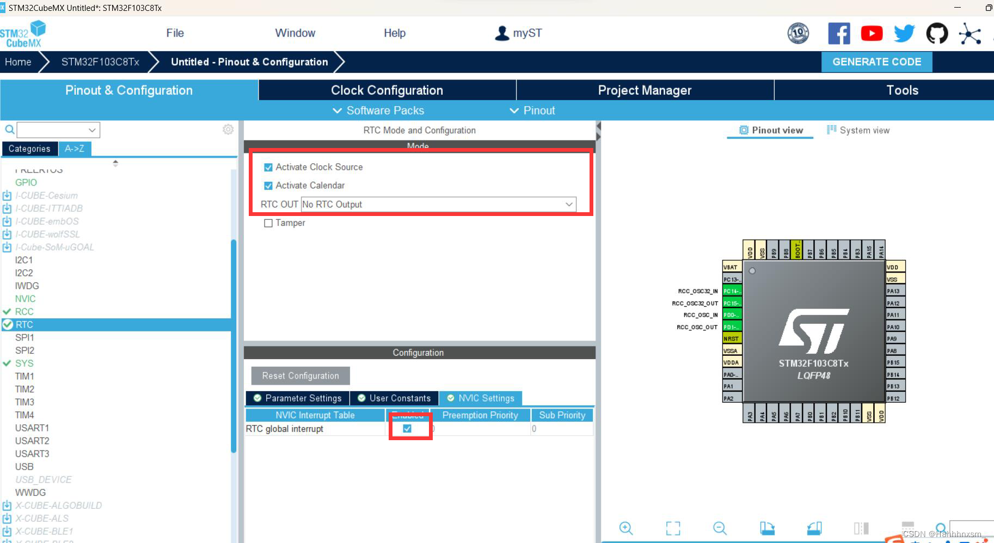Open the GitHub icon link
The height and width of the screenshot is (543, 994).
coord(937,34)
